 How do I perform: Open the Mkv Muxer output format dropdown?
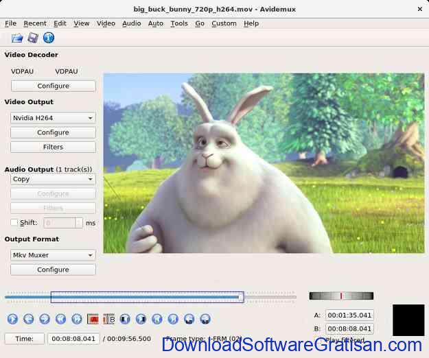pyautogui.click(x=53, y=255)
